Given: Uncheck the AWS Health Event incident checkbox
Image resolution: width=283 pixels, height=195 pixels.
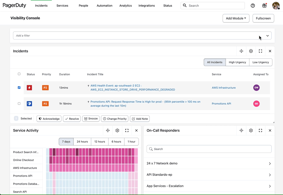Looking at the screenshot, I should [19, 88].
